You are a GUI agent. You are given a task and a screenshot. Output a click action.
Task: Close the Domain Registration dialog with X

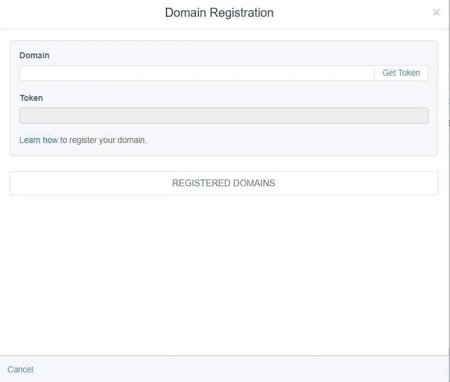(x=436, y=13)
